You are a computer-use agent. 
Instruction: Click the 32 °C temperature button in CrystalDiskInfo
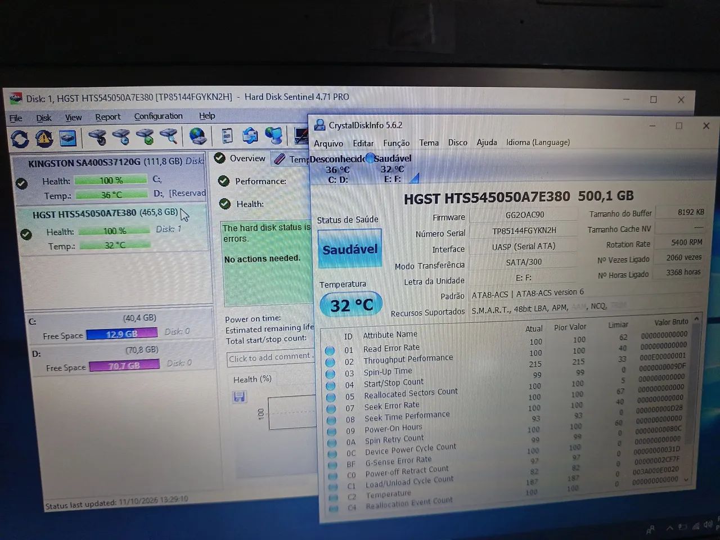pos(351,305)
